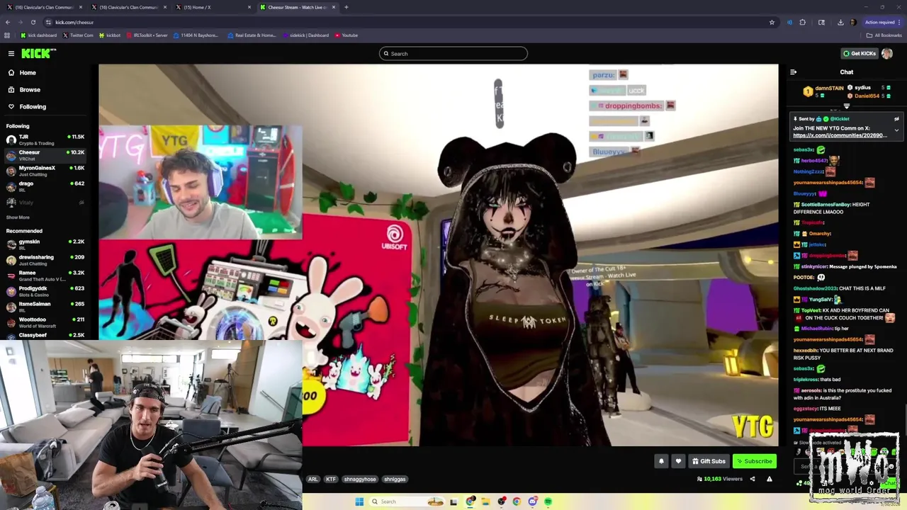Open Real Estate & Home bookmark
Screen dimensions: 907x510
(x=252, y=35)
